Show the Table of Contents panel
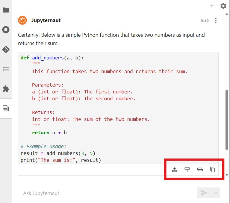This screenshot has width=230, height=203. click(6, 69)
